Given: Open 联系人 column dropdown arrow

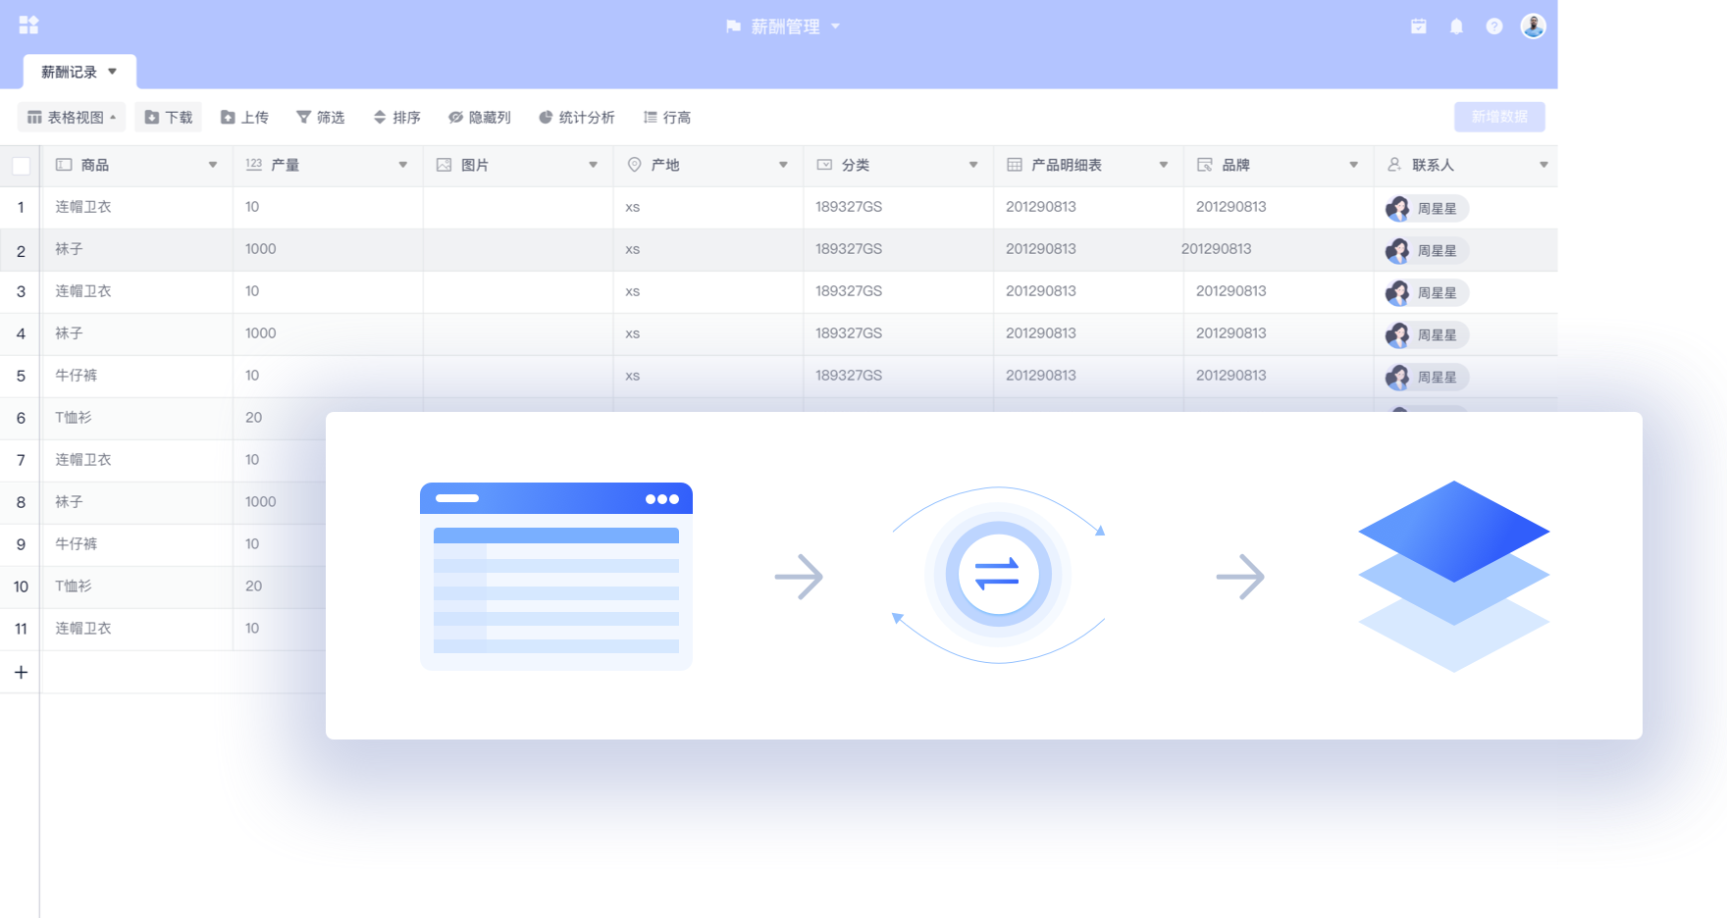Looking at the screenshot, I should point(1544,165).
